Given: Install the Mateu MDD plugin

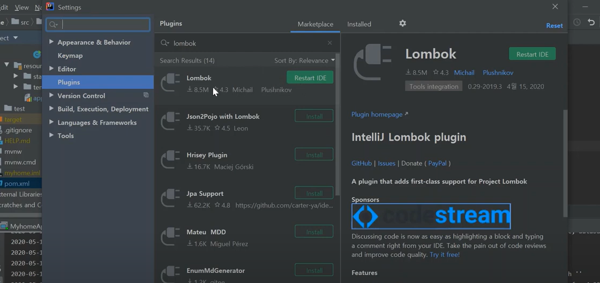Looking at the screenshot, I should [314, 232].
